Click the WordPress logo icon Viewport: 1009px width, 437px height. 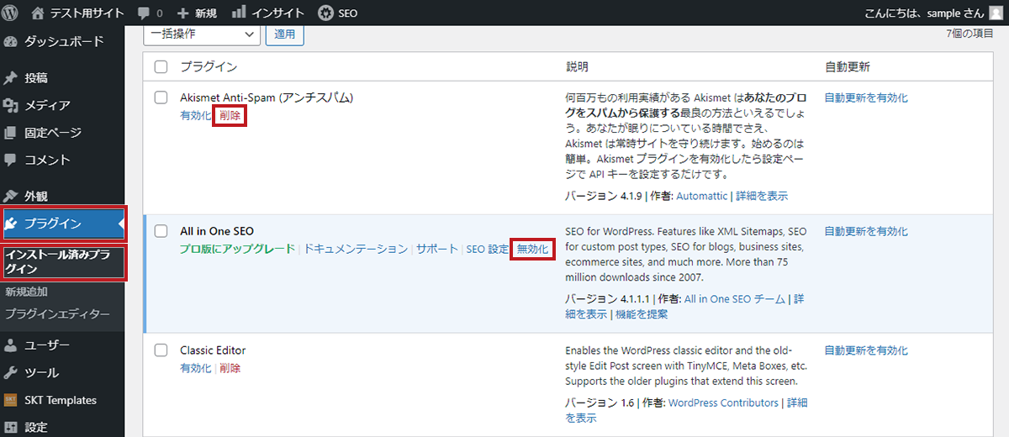[11, 13]
